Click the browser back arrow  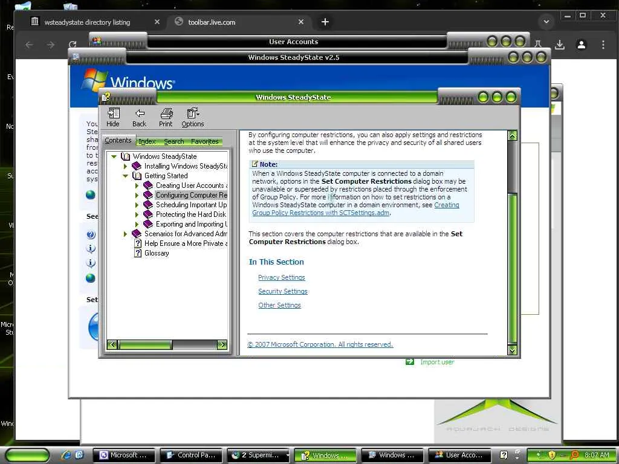[x=29, y=45]
